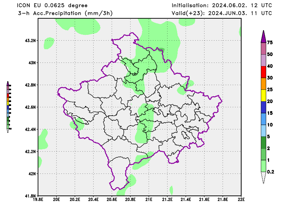
Task: Click the white arrow below the color scale
Action: coord(263,178)
